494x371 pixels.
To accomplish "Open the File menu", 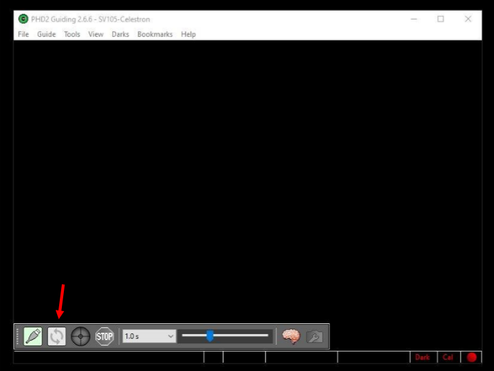I will pyautogui.click(x=24, y=34).
